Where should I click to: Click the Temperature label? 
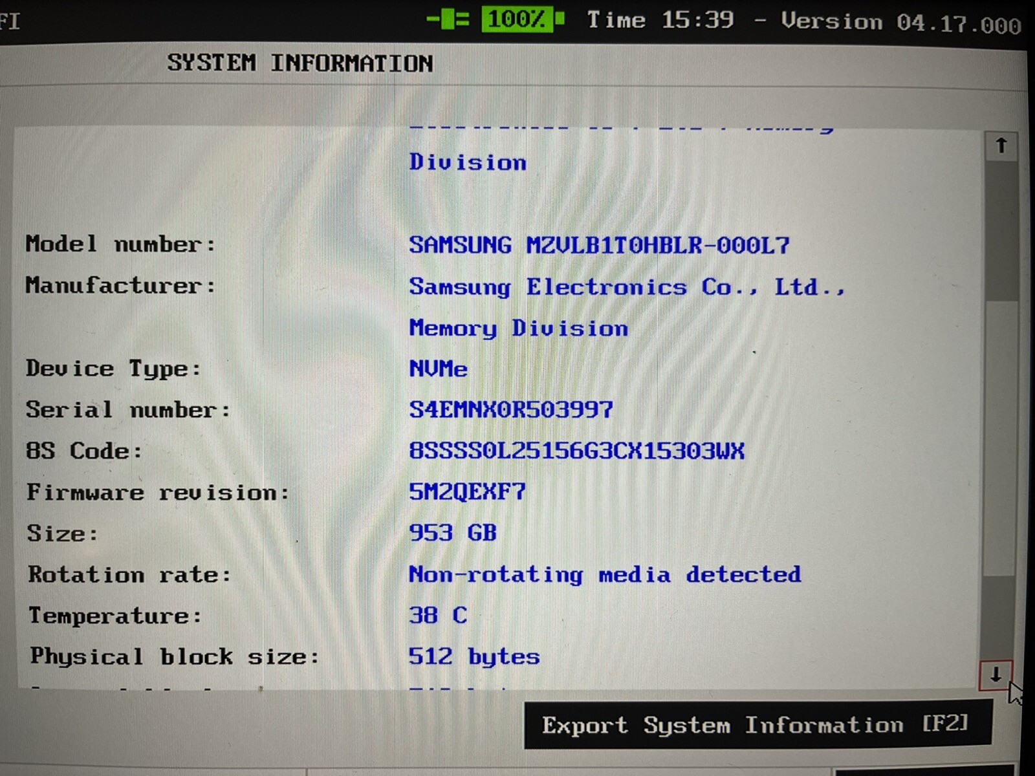point(115,616)
